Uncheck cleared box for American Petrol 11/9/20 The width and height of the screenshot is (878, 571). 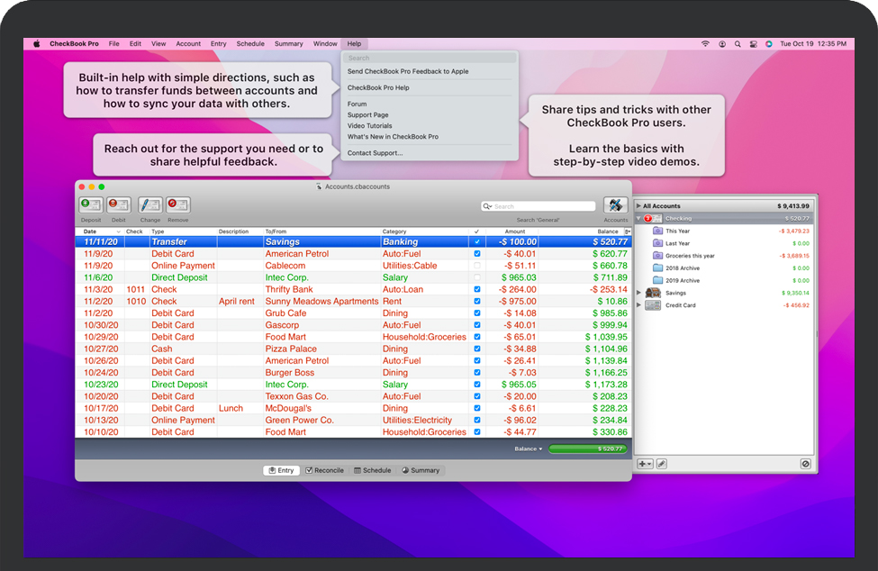pyautogui.click(x=477, y=254)
